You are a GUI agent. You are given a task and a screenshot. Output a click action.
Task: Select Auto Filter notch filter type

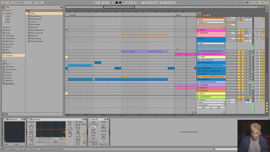tap(47, 139)
